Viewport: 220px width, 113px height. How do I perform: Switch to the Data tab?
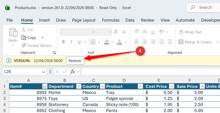(x=130, y=20)
